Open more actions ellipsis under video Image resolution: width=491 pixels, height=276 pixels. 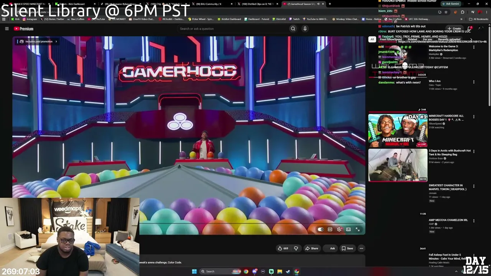tap(361, 248)
